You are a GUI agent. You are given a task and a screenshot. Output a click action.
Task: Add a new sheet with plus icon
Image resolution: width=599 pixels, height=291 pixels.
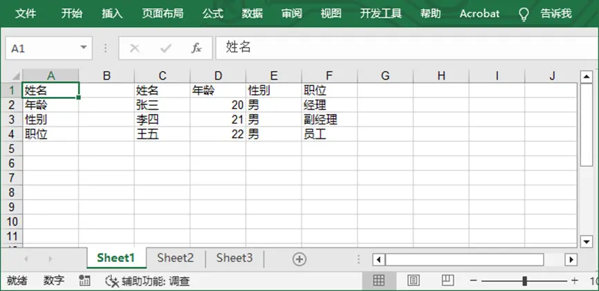(x=299, y=259)
